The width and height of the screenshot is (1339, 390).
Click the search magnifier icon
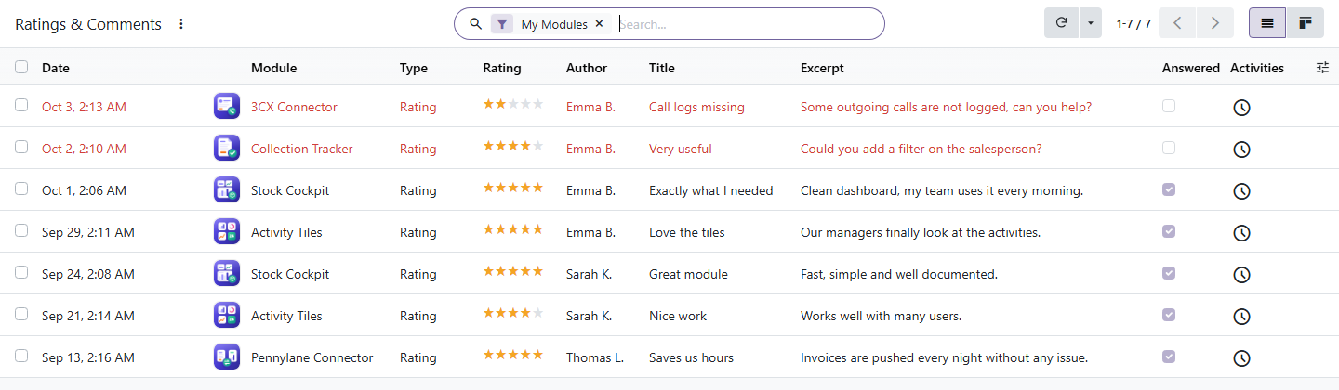(475, 24)
